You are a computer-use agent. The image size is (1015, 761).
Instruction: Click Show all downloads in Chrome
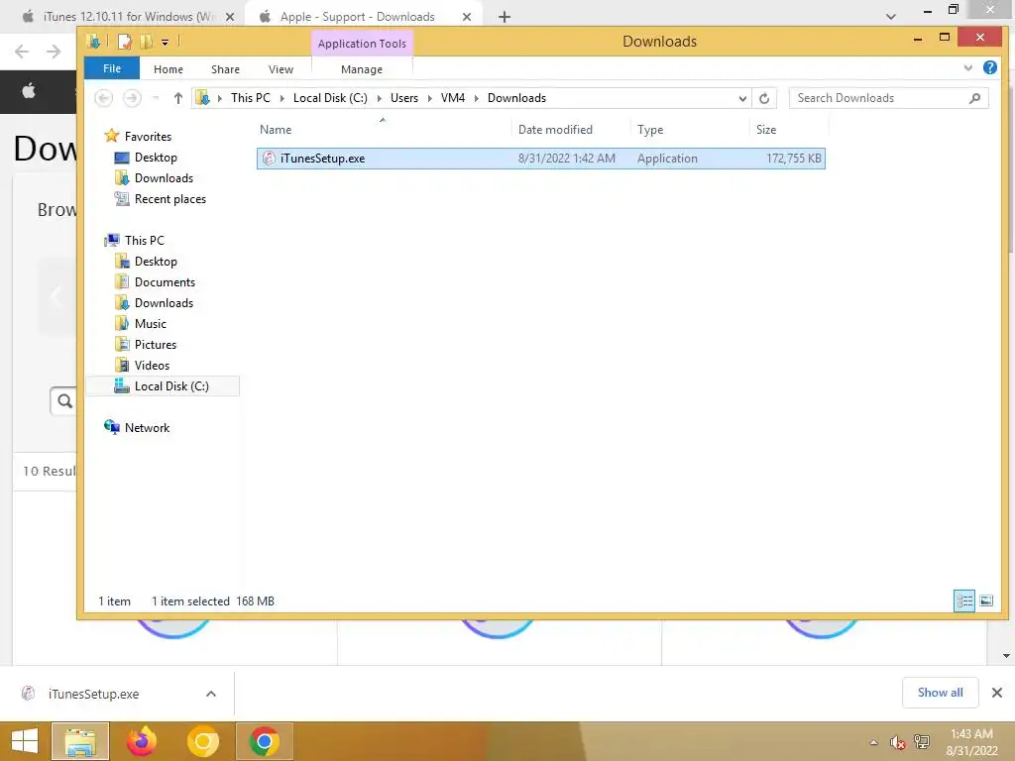pyautogui.click(x=940, y=693)
